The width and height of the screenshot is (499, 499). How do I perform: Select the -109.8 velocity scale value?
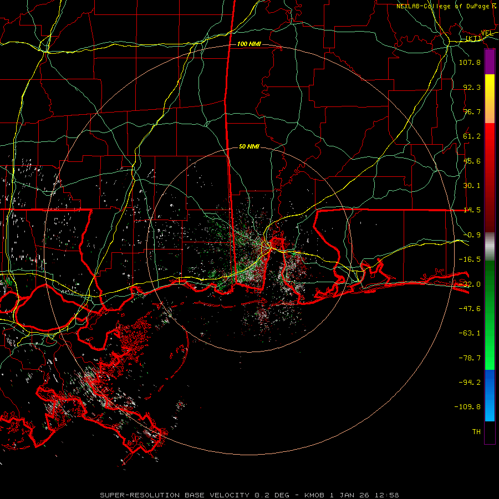(x=467, y=407)
